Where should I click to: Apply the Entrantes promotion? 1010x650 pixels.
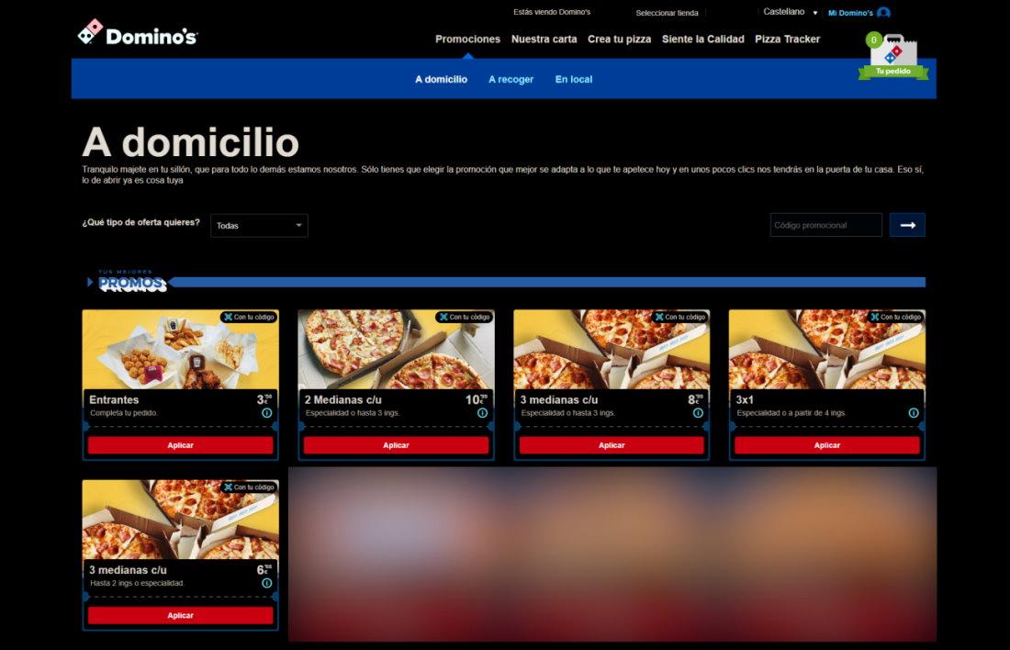coord(180,445)
